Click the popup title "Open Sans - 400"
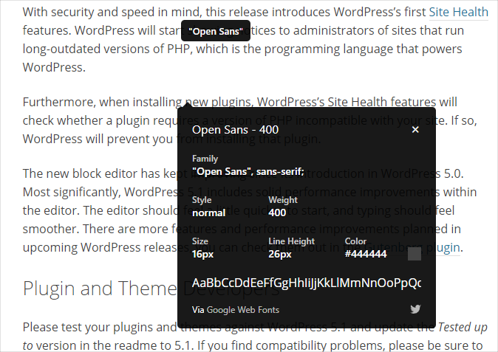The height and width of the screenshot is (352, 498). point(235,129)
